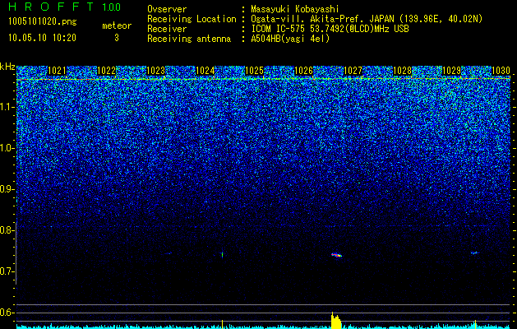This screenshot has width=517, height=329.
Task: Select the Ogata-vill. Akita-Pref. JAPAN location text
Action: tap(367, 19)
